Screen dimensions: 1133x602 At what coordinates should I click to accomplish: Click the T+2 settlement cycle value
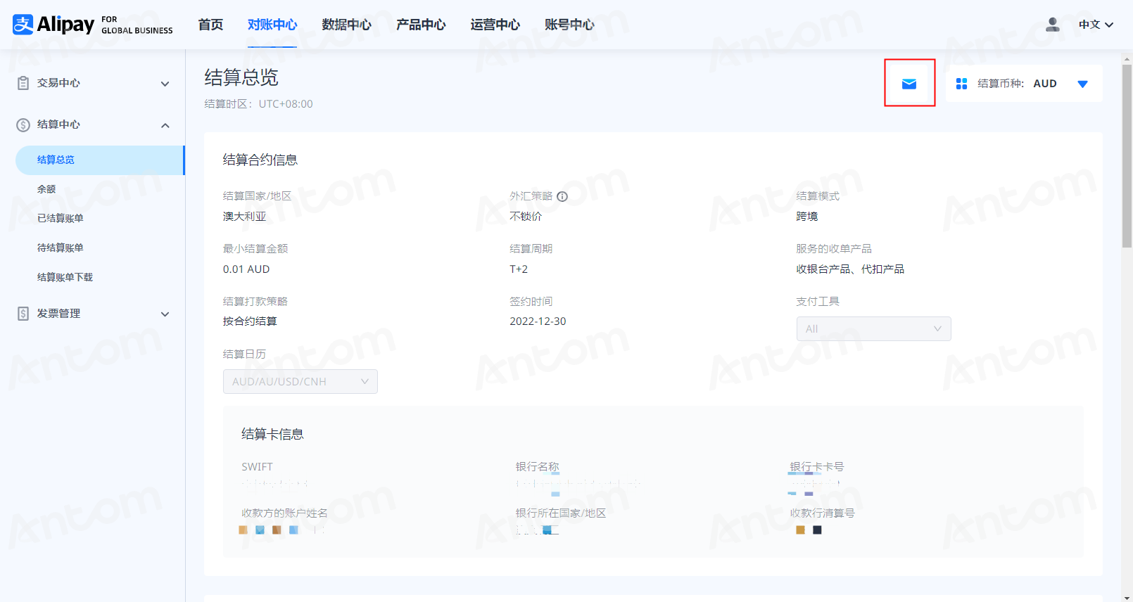(x=519, y=269)
